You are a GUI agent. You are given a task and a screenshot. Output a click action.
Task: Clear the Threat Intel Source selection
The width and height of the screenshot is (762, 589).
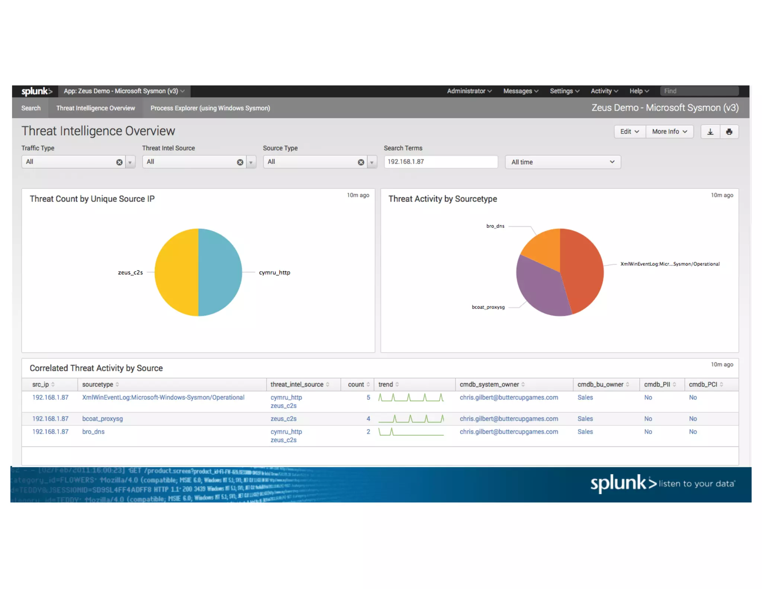point(240,162)
